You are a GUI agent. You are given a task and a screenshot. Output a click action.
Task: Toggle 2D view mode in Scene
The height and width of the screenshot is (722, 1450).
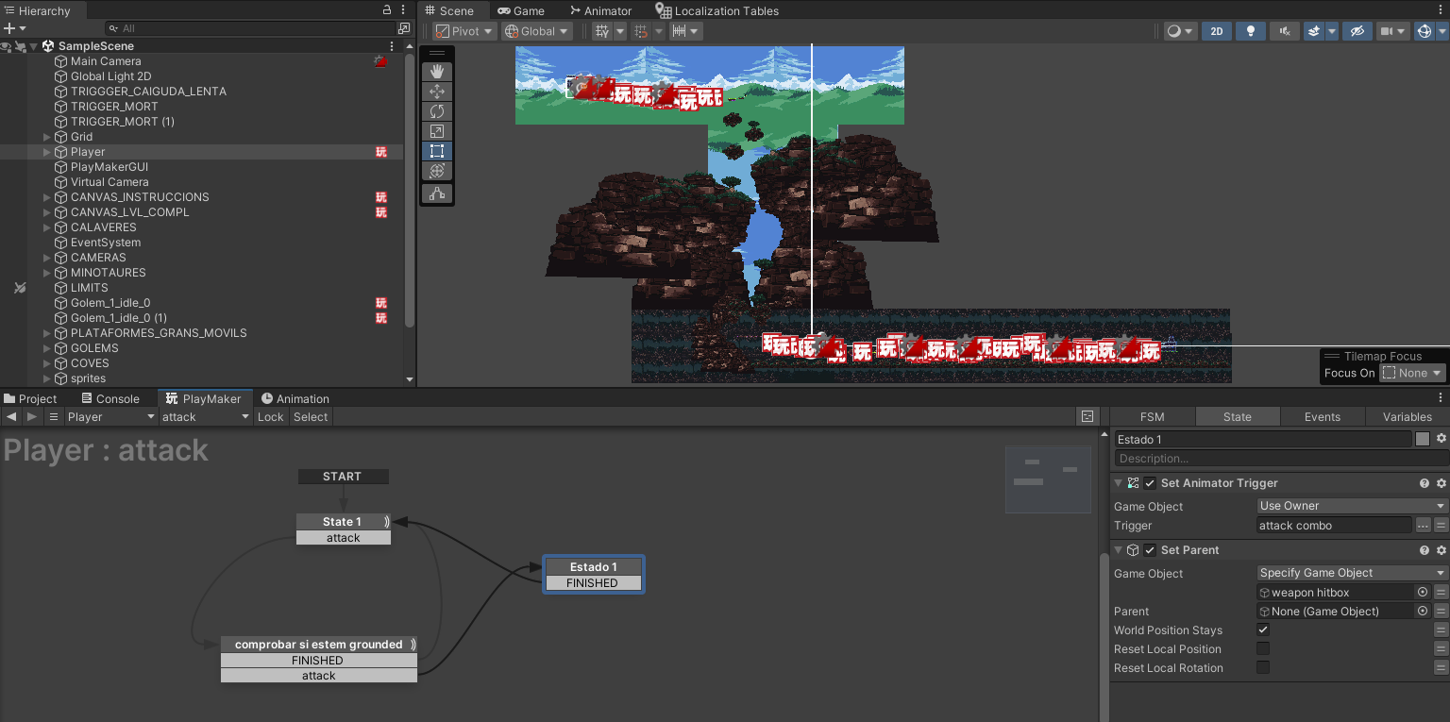tap(1217, 31)
